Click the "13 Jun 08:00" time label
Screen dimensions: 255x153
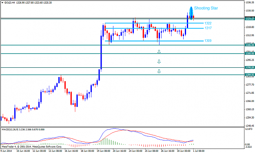click(55, 151)
